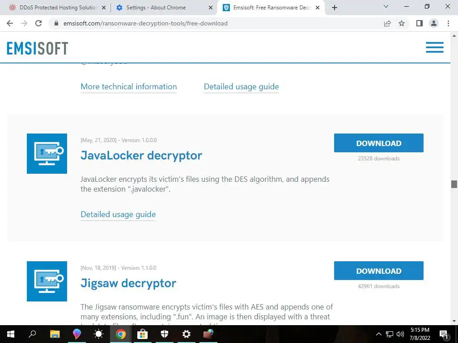Reload the current page
The height and width of the screenshot is (343, 458).
click(38, 23)
